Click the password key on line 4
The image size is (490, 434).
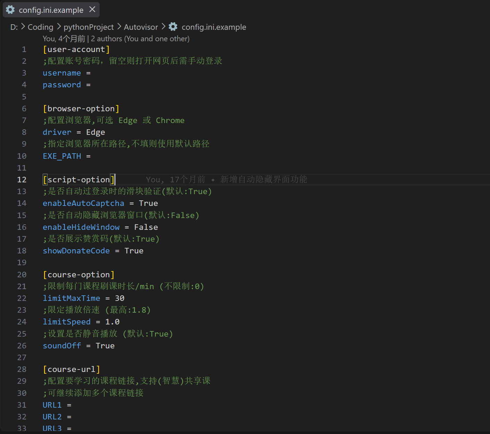[62, 85]
